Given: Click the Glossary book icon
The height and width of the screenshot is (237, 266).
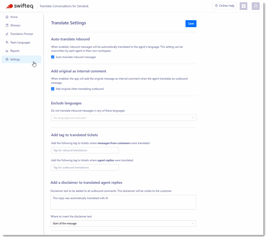Looking at the screenshot, I should coord(7,25).
